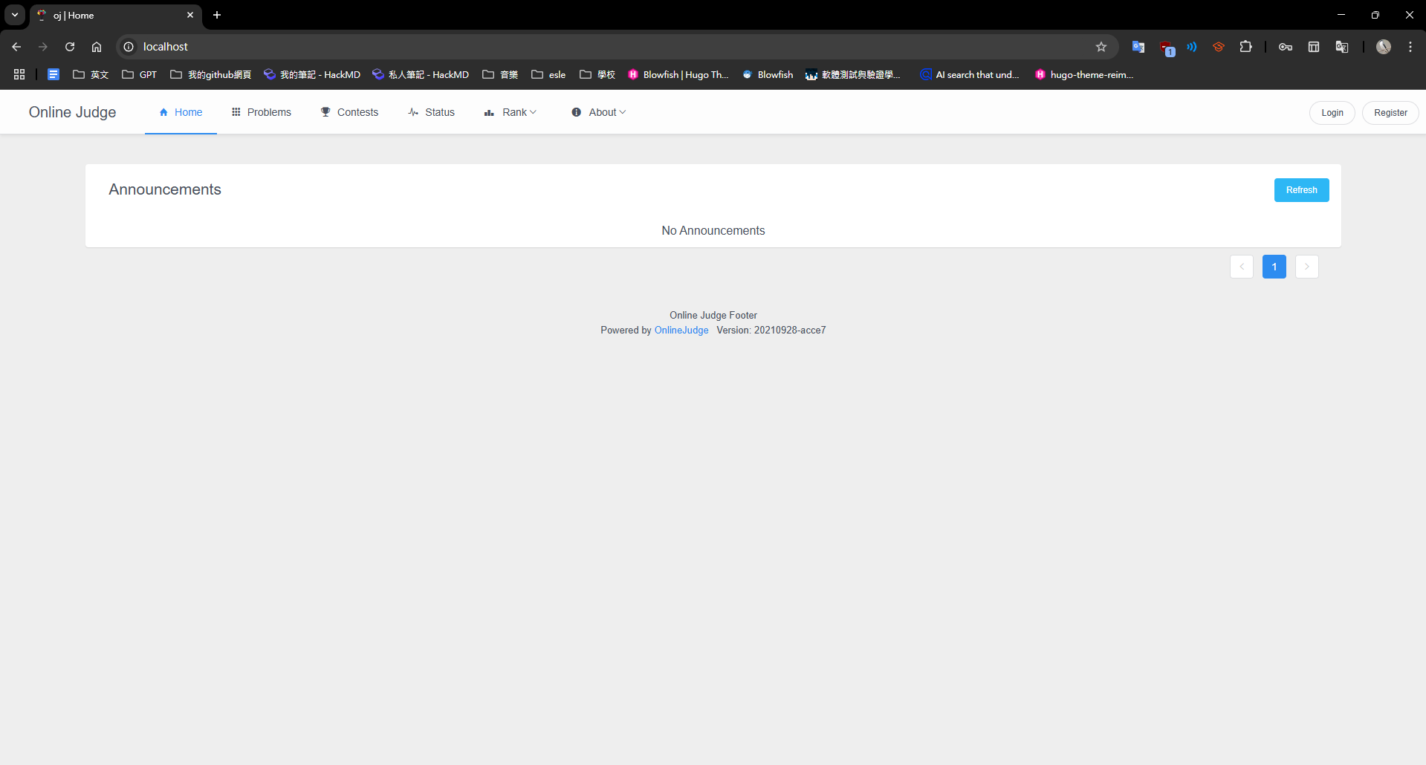Select page 1 in pagination
The height and width of the screenshot is (765, 1426).
click(x=1274, y=267)
